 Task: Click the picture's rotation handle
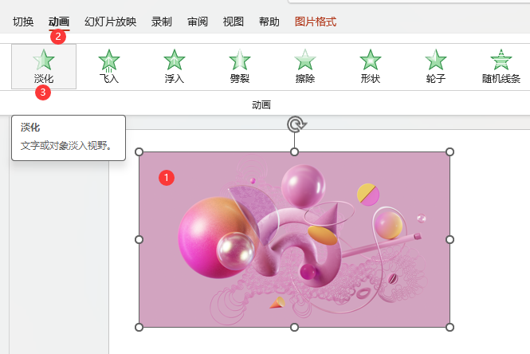click(x=296, y=124)
